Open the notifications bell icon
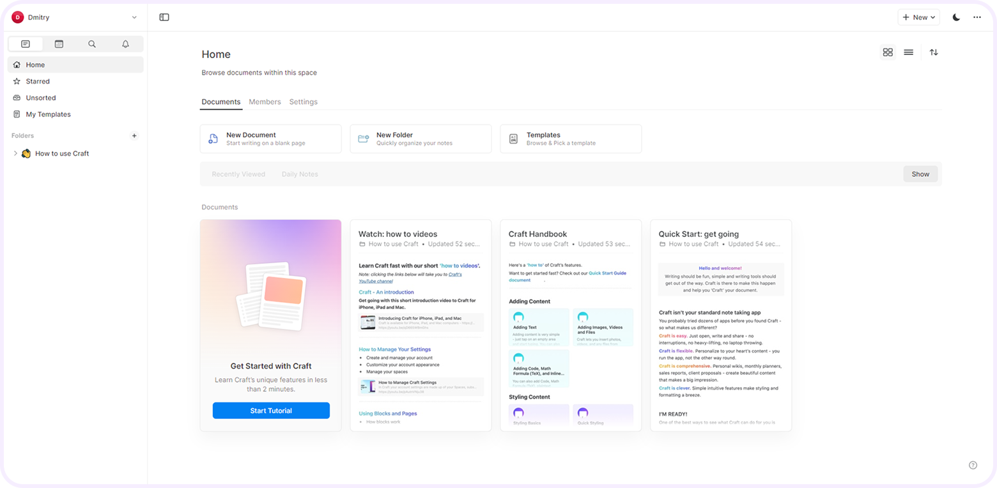Image resolution: width=997 pixels, height=488 pixels. pos(125,44)
